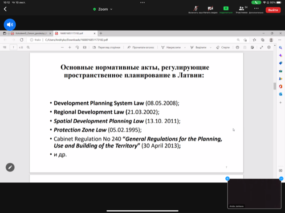The height and width of the screenshot is (213, 285).
Task: Click the address bar file path
Action: coord(77,40)
